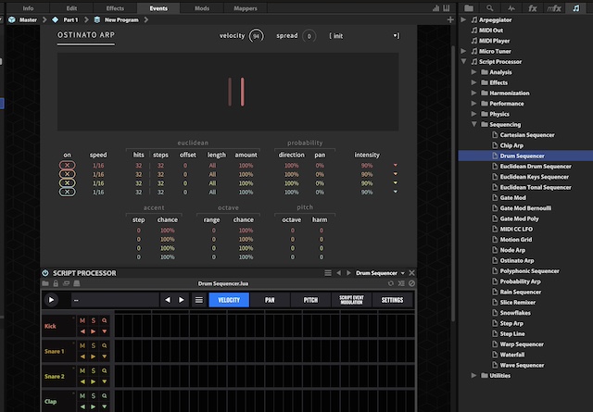Image resolution: width=593 pixels, height=412 pixels.
Task: Solo the Snare 1 track
Action: pos(94,346)
